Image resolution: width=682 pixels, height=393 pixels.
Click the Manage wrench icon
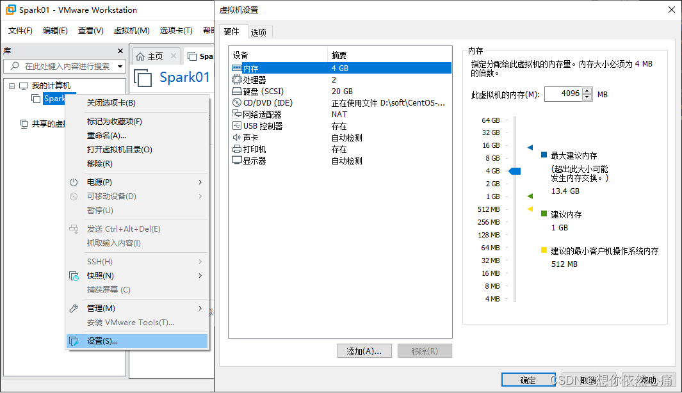(x=74, y=309)
